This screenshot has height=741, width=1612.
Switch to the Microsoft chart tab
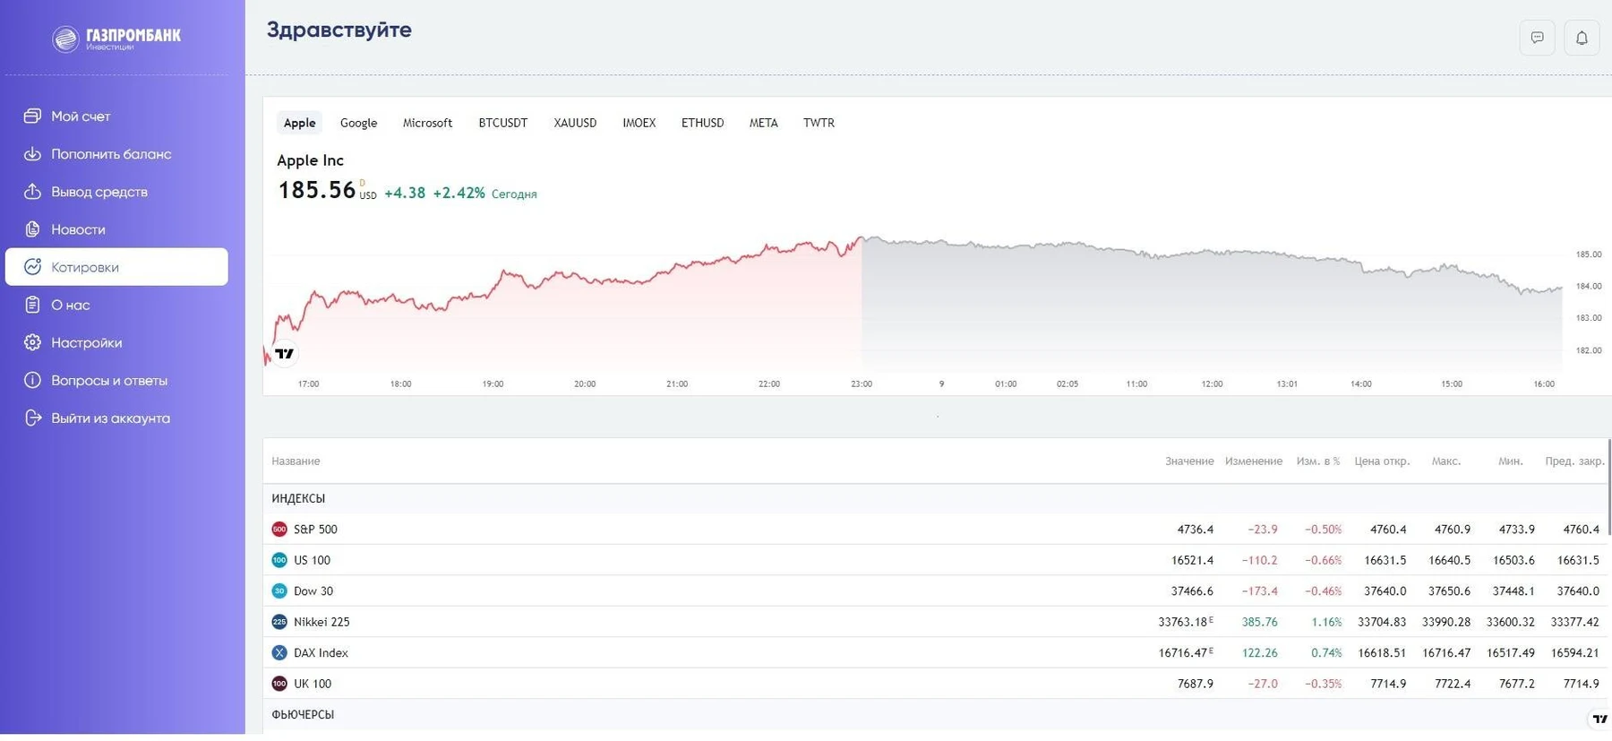(x=427, y=123)
